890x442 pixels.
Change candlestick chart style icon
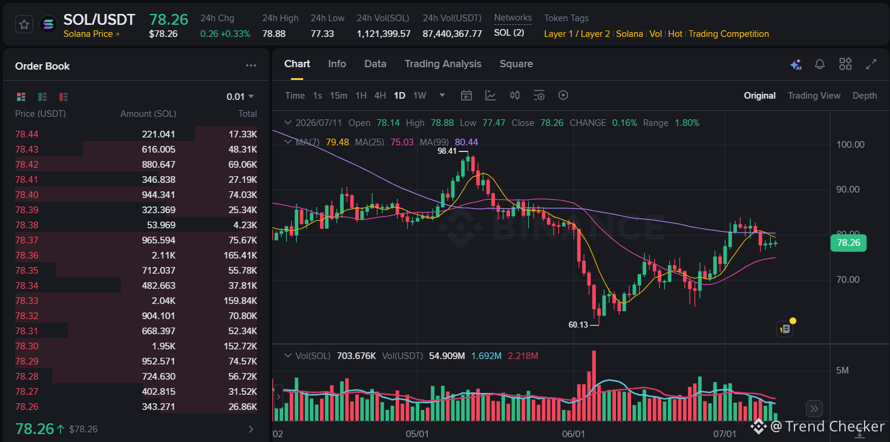(515, 95)
